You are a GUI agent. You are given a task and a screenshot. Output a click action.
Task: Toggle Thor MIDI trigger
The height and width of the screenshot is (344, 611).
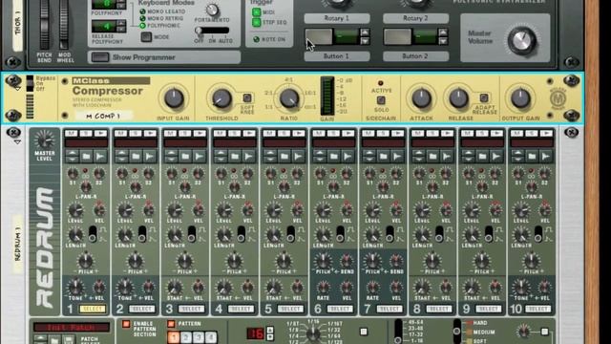257,12
